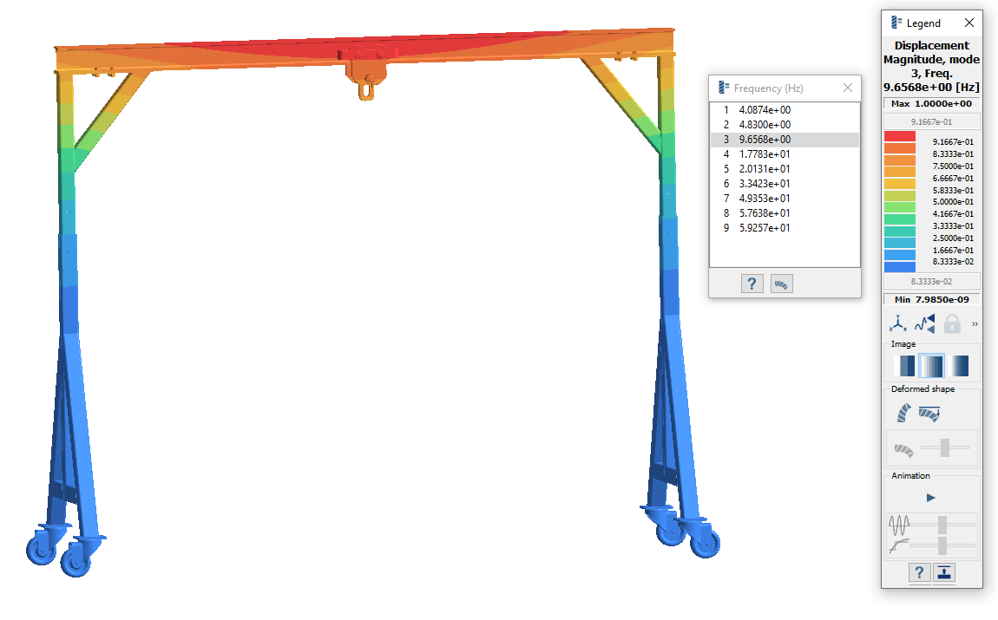
Task: Close the Legend panel
Action: (x=969, y=23)
